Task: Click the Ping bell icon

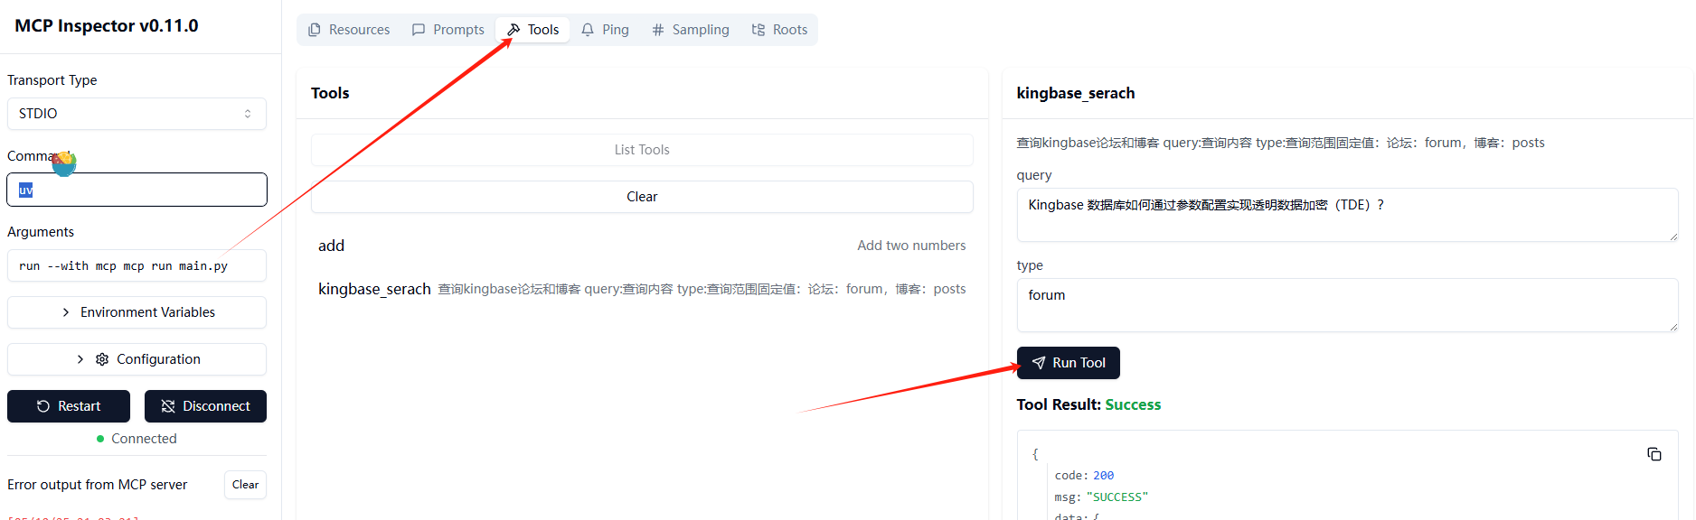Action: [588, 30]
